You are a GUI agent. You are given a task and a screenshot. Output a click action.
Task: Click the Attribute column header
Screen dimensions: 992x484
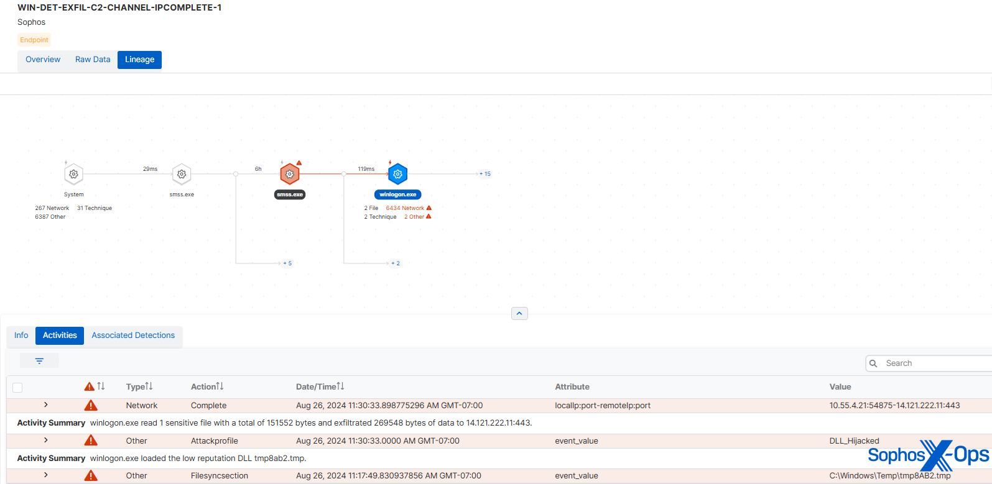(572, 386)
